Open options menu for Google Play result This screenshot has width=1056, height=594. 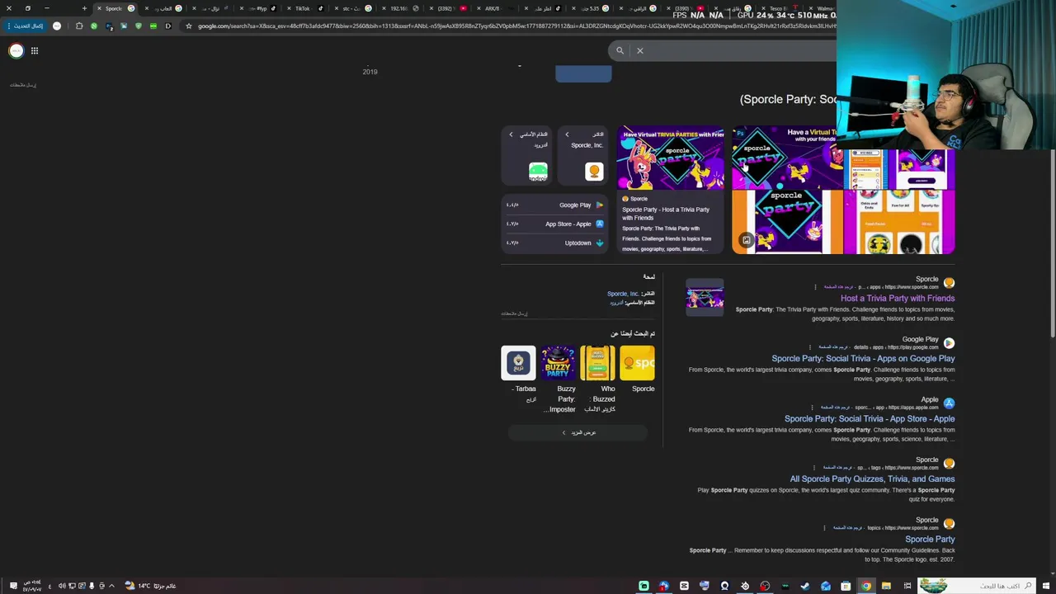coord(809,347)
